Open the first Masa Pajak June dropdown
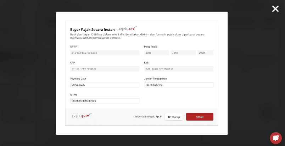Screen dimensions: 285x146 (156, 53)
